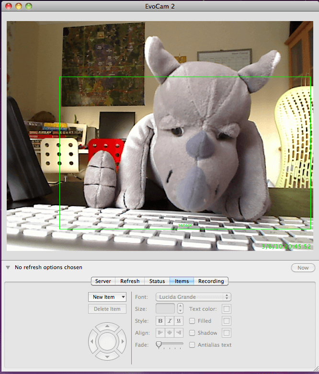Image resolution: width=319 pixels, height=374 pixels.
Task: Select center text alignment
Action: tap(170, 333)
